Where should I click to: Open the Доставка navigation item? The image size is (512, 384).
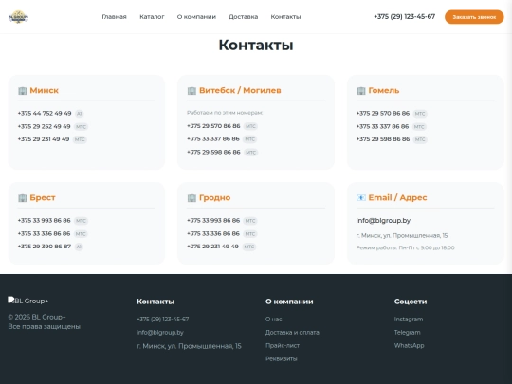pos(243,17)
